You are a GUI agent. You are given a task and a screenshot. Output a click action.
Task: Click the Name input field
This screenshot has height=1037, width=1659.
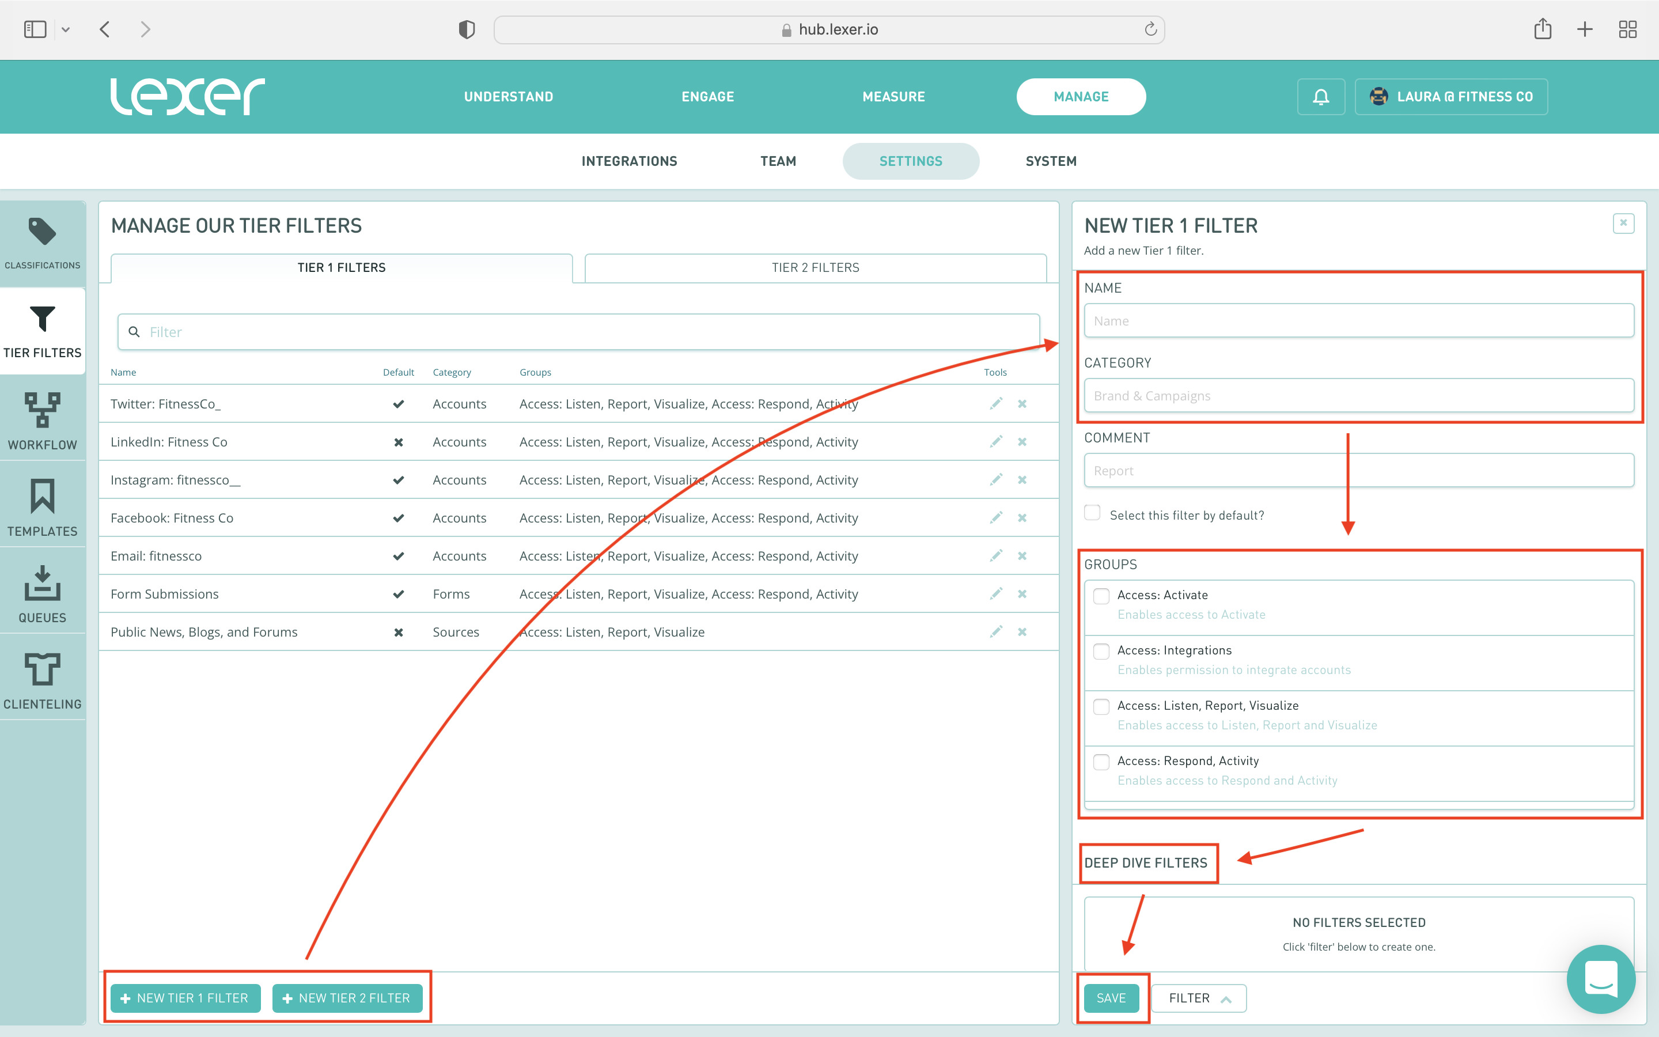[1358, 321]
